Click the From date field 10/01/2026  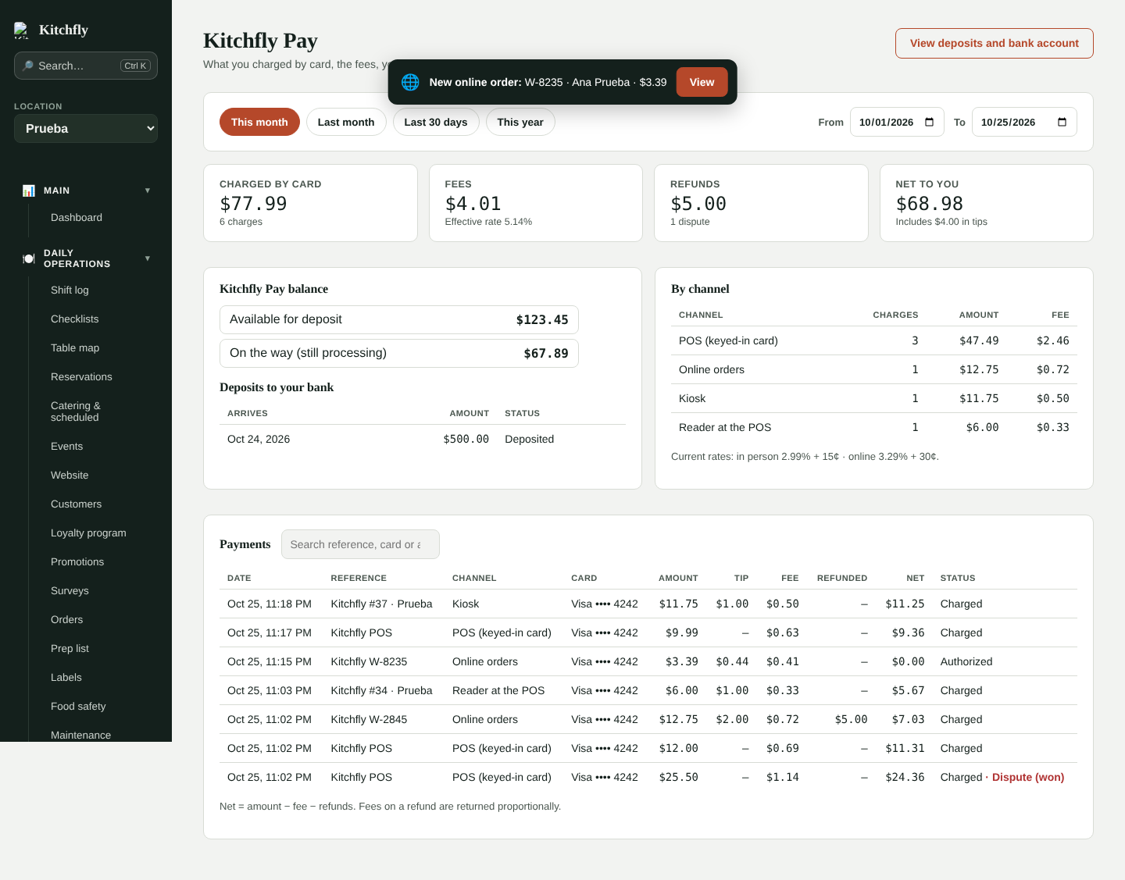(x=897, y=122)
